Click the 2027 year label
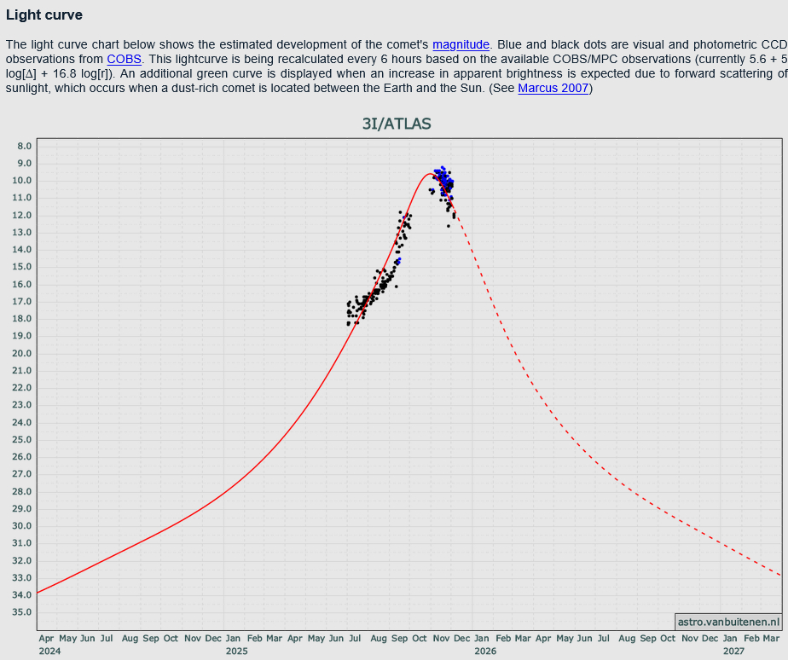 tap(733, 651)
